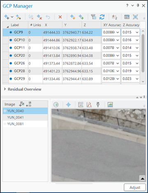The height and width of the screenshot is (193, 148).
Task: Click the add images by location icon
Action: click(x=22, y=104)
